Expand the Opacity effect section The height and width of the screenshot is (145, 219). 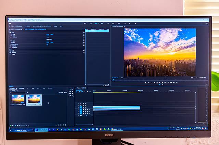pyautogui.click(x=10, y=46)
